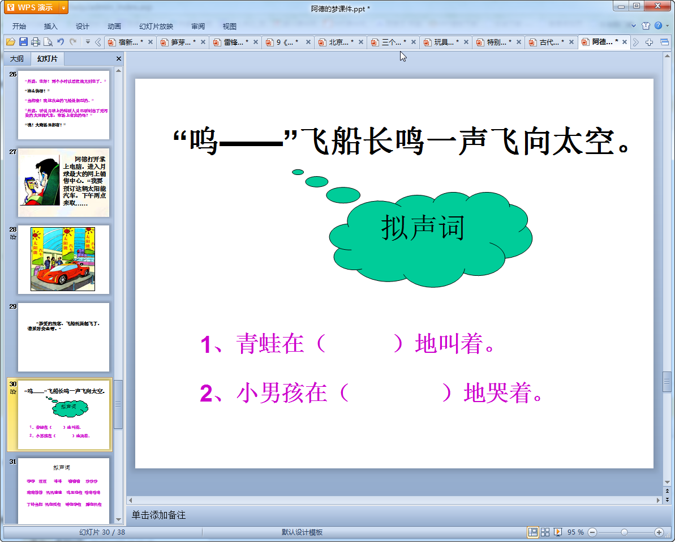Select slide 28 car picture thumbnail

[x=64, y=259]
